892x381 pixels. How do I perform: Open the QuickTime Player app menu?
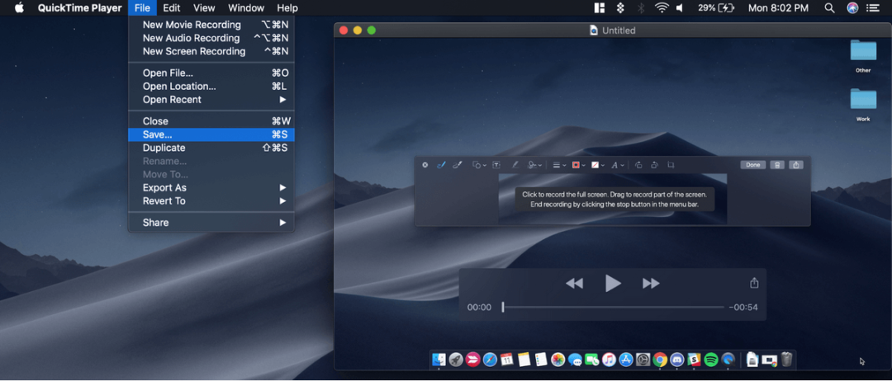click(x=79, y=8)
